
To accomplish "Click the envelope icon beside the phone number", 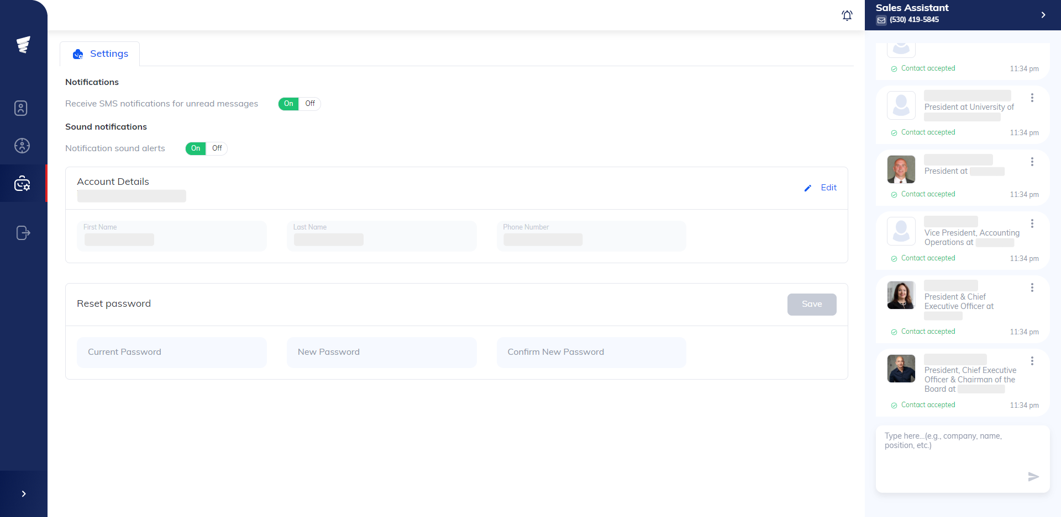I will click(881, 20).
